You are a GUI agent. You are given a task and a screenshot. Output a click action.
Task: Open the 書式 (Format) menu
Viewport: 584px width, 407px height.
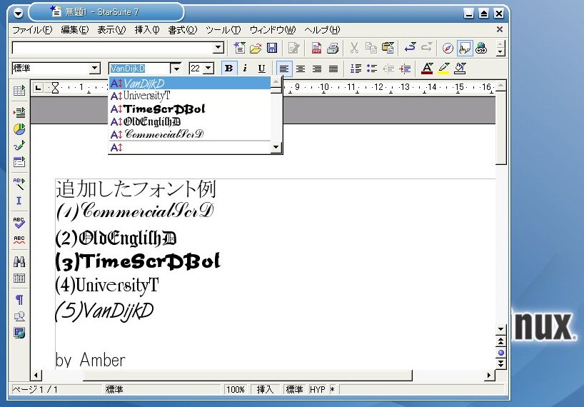point(182,30)
